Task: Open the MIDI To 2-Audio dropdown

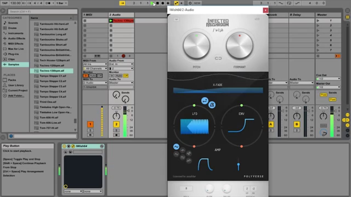Action: 95,83
